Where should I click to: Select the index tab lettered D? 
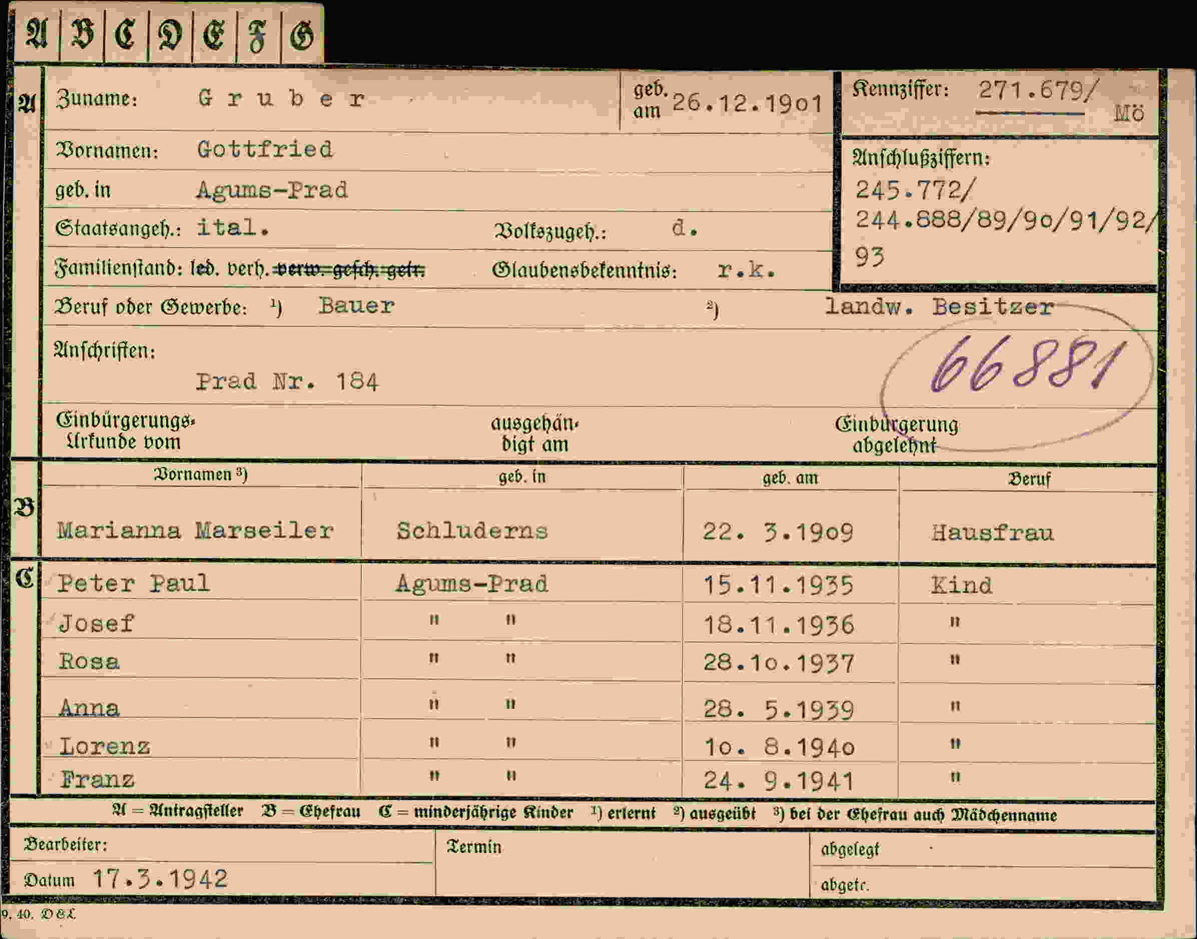pyautogui.click(x=170, y=34)
